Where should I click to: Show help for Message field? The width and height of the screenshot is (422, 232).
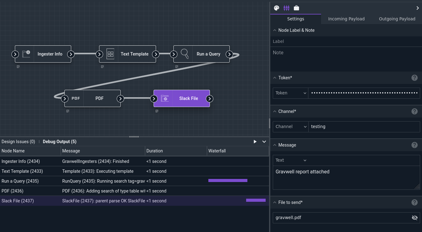point(415,145)
